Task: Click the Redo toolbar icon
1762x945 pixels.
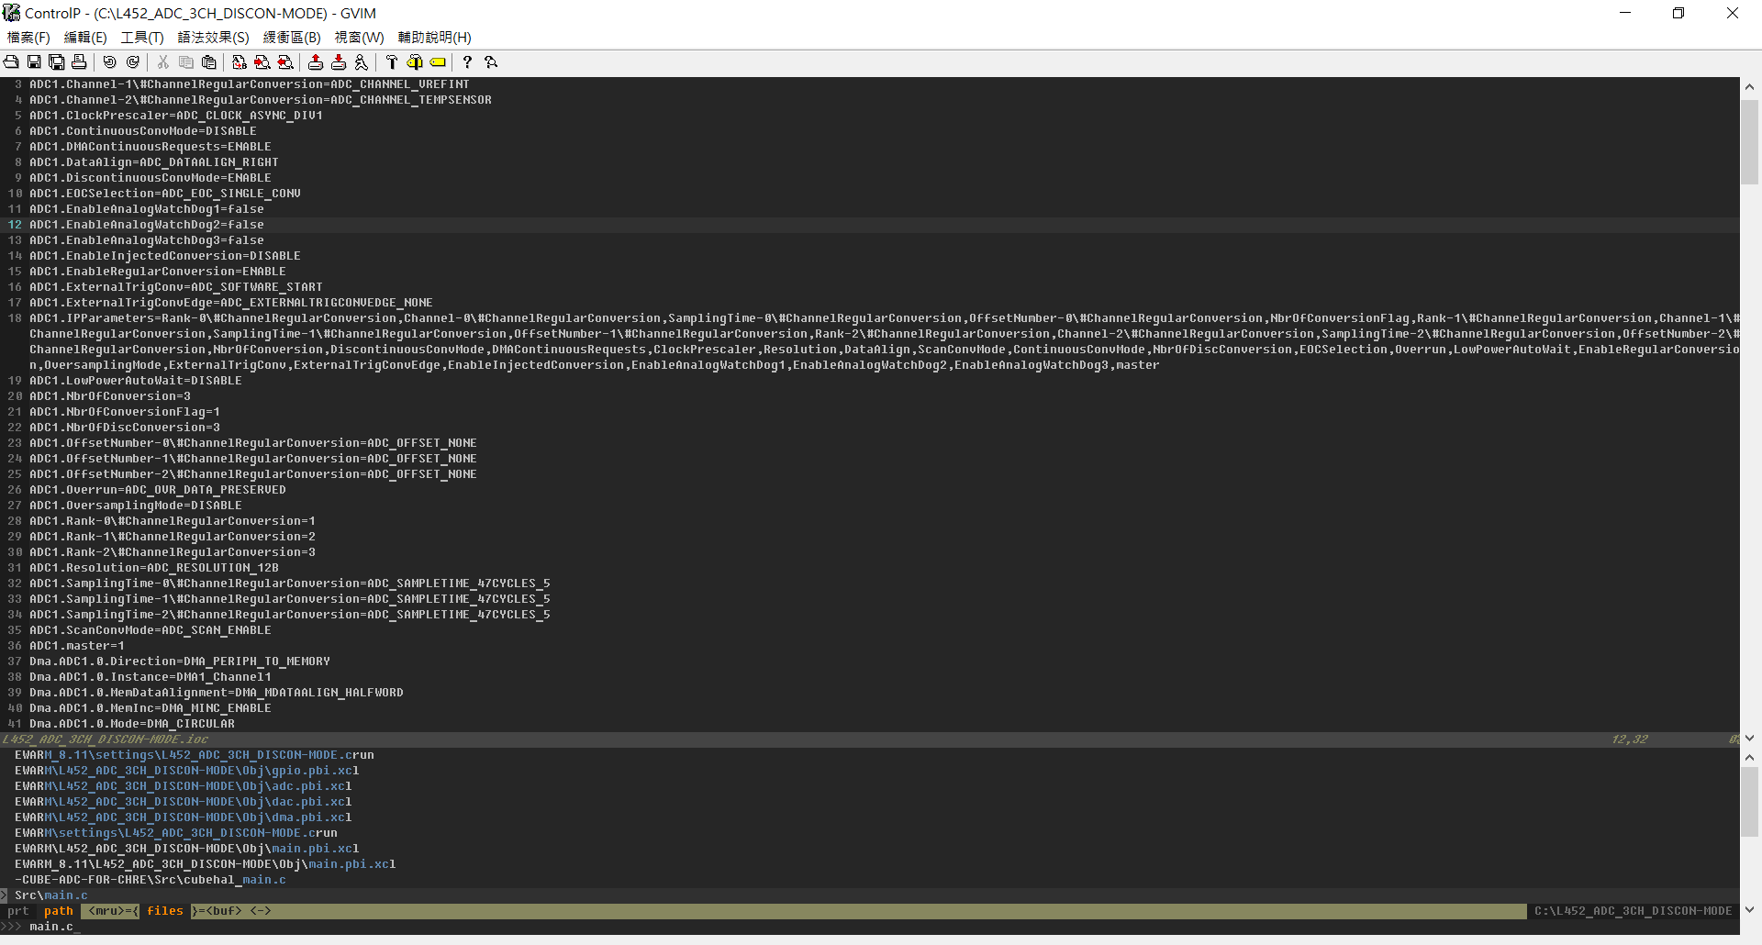Action: (x=133, y=62)
